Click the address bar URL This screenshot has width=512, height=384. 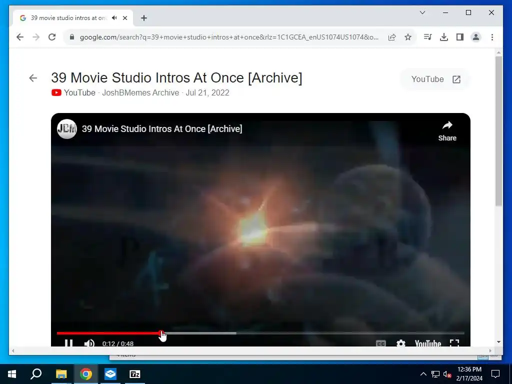tap(229, 37)
